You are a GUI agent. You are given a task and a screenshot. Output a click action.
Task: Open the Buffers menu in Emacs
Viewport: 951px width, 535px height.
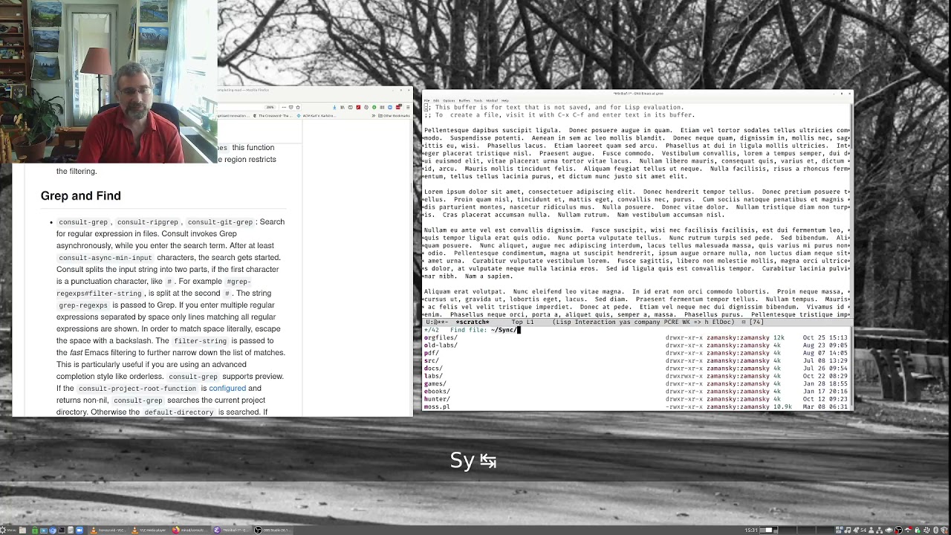pyautogui.click(x=464, y=100)
